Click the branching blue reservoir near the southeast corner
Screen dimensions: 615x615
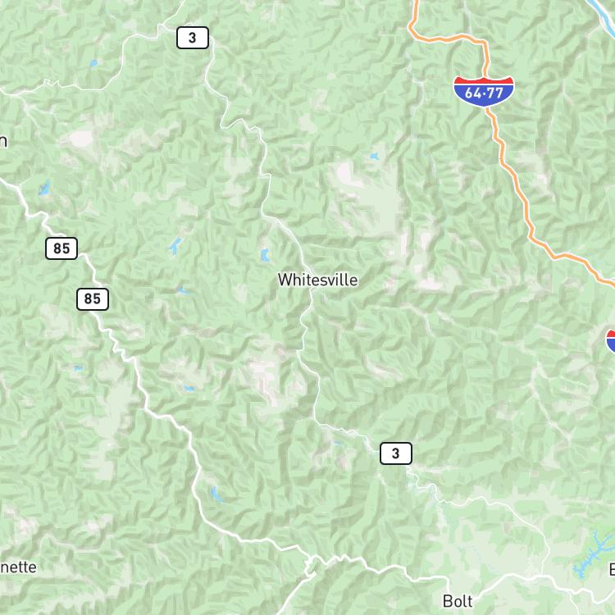point(593,553)
